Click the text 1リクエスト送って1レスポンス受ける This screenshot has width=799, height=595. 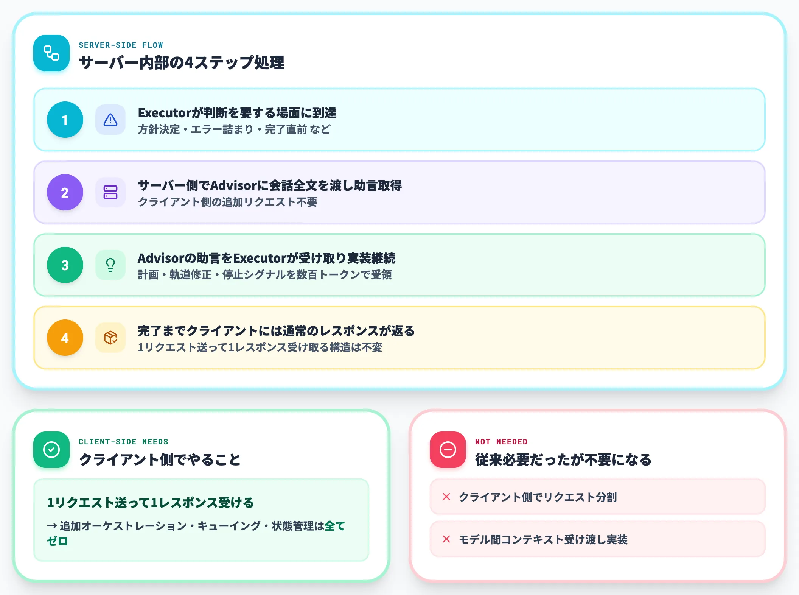pos(150,503)
